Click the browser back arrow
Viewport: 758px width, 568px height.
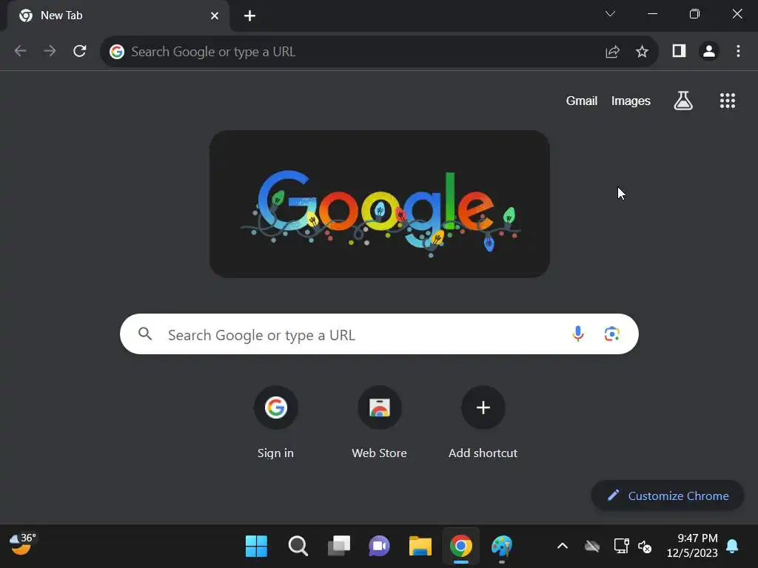click(20, 51)
